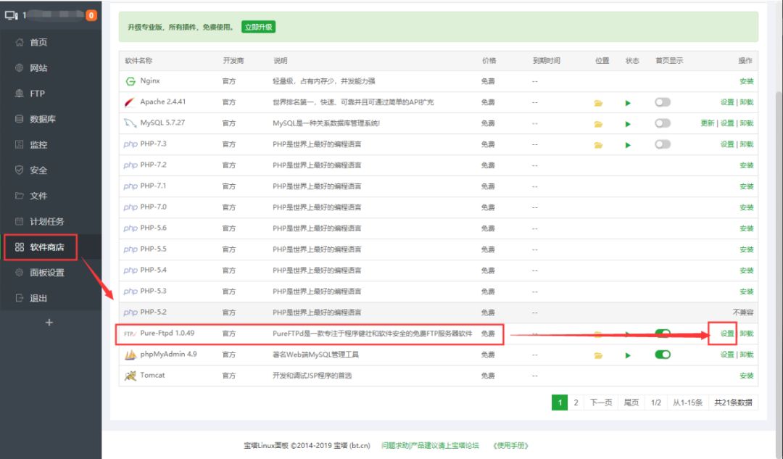Click 设置 for Pure-Ftpd row
The image size is (783, 459).
click(x=726, y=334)
